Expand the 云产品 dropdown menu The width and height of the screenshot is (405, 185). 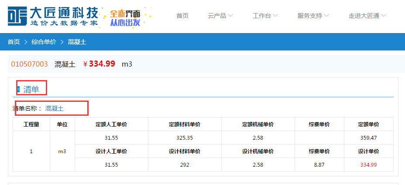(220, 16)
